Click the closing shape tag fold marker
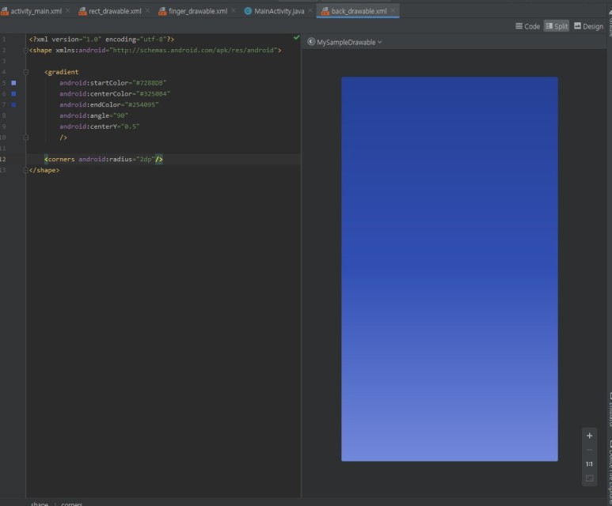This screenshot has height=506, width=612. [x=26, y=170]
